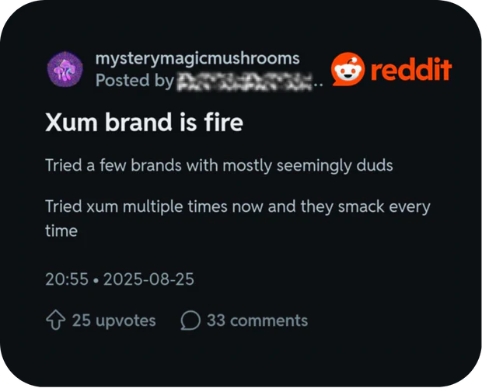Click the 2025-08-25 post date

click(148, 279)
